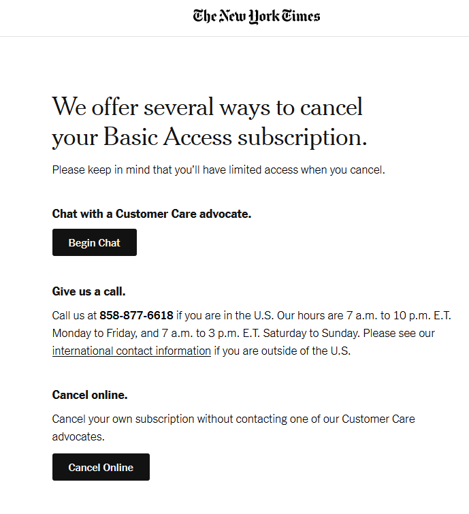469x514 pixels.
Task: Click the limited access reminder sentence
Action: (219, 170)
